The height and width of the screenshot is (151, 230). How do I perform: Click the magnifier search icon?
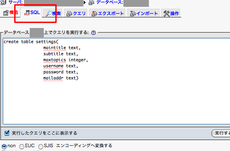49,14
